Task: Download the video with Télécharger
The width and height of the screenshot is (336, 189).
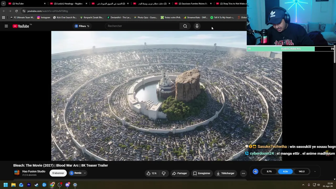Action: click(225, 173)
